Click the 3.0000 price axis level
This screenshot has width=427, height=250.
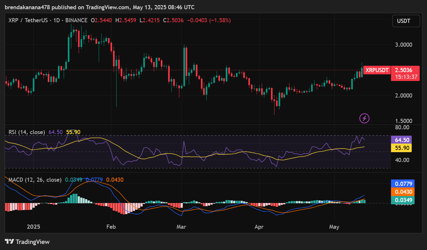click(403, 45)
